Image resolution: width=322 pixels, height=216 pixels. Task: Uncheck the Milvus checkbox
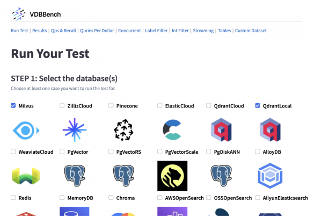[13, 106]
